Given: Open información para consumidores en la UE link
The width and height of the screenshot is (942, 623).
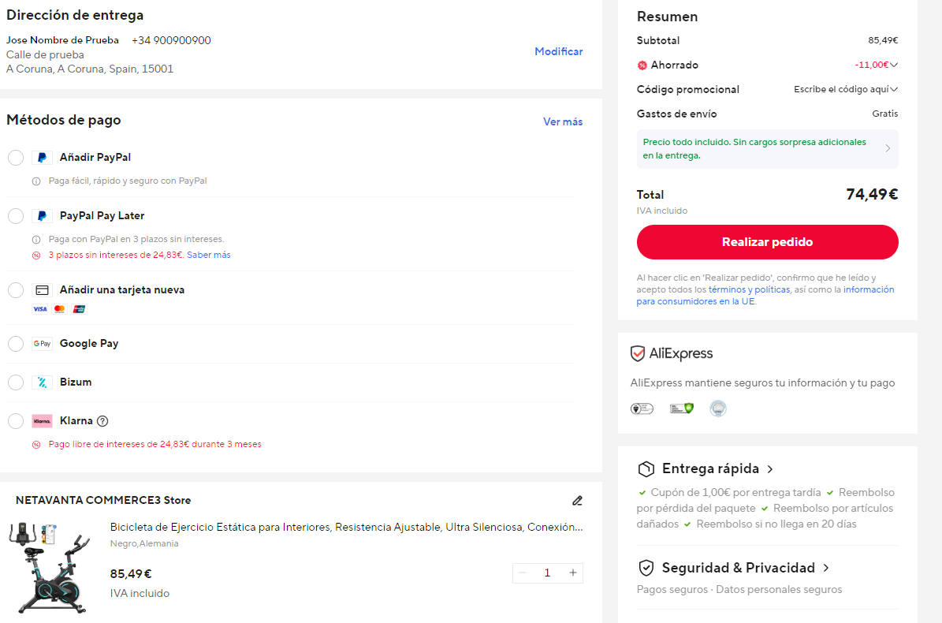Looking at the screenshot, I should click(765, 296).
